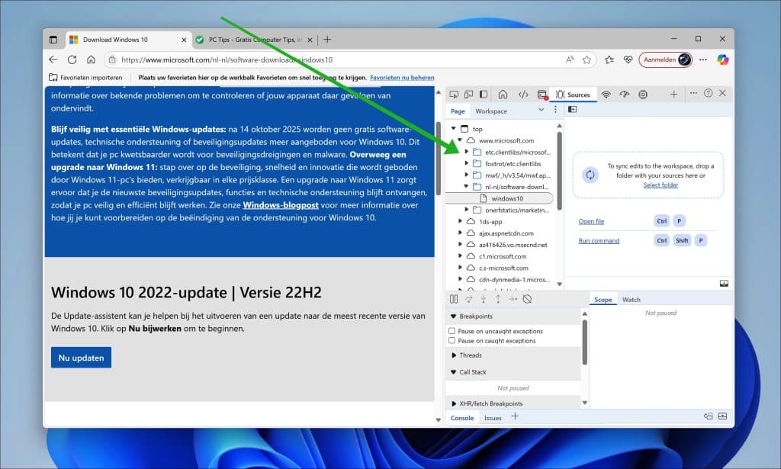Open the Console tool with error badge
The width and height of the screenshot is (781, 469).
[x=542, y=95]
